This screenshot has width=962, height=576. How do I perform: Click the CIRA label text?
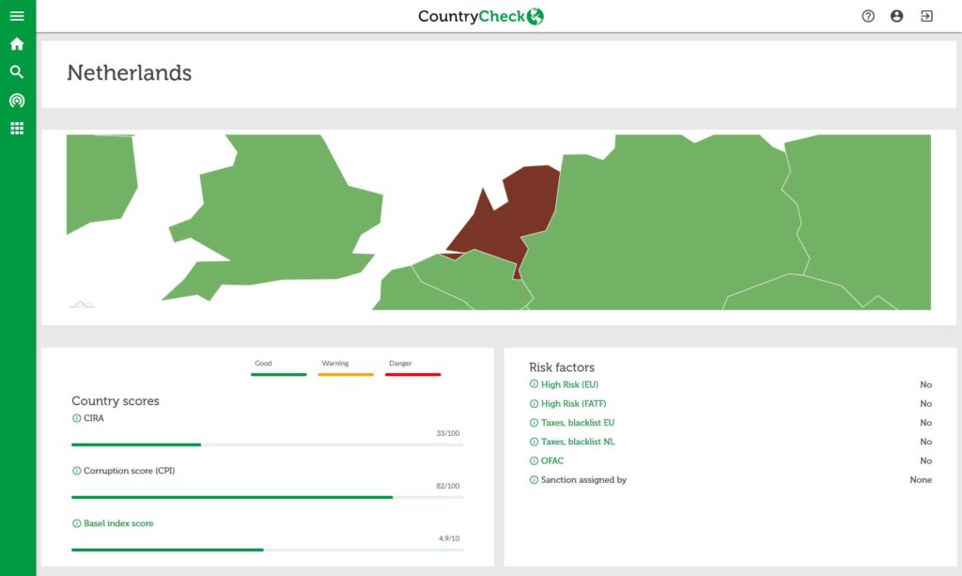pyautogui.click(x=94, y=418)
